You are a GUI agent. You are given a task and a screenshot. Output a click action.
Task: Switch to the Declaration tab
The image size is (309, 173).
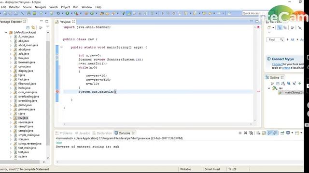tap(102, 133)
